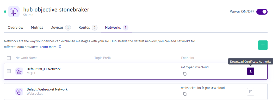Click the green plus add network button
278x109 pixels.
click(x=263, y=45)
